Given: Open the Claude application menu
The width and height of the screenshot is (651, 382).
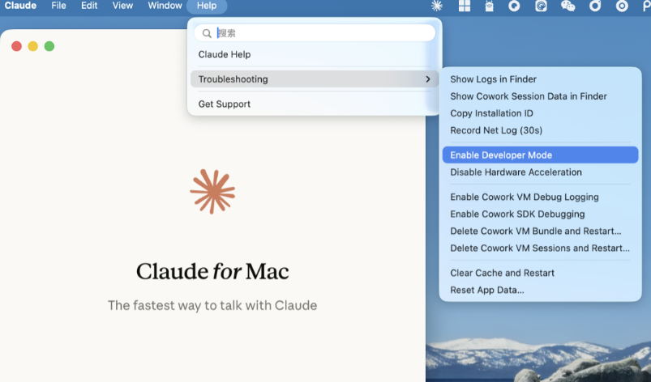Looking at the screenshot, I should [x=20, y=6].
